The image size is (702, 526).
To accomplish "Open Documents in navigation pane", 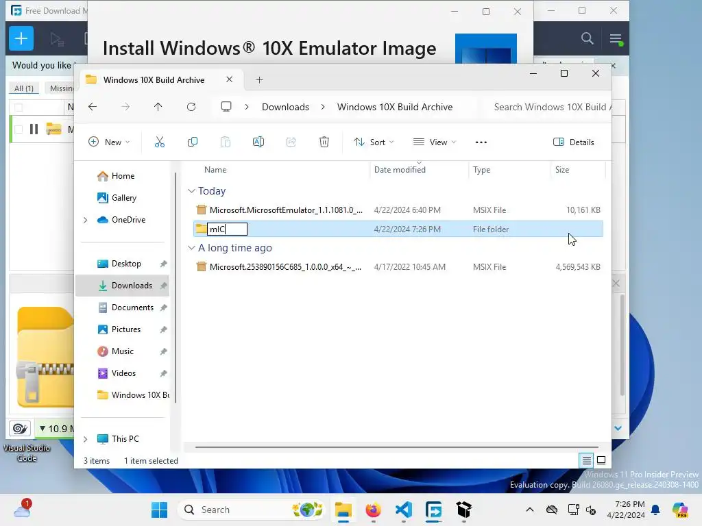I will click(x=125, y=308).
